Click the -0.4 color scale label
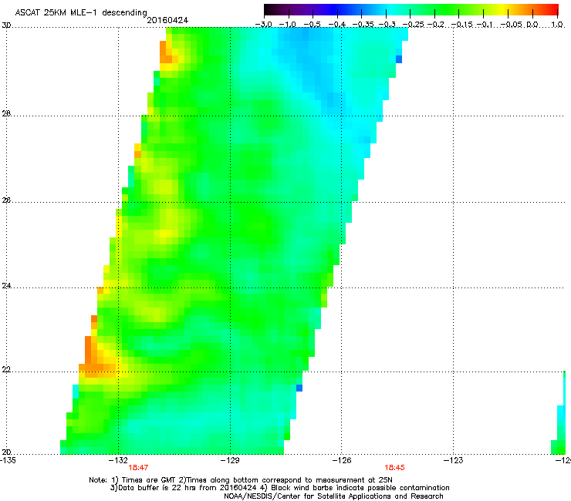571x501 pixels. 337,25
